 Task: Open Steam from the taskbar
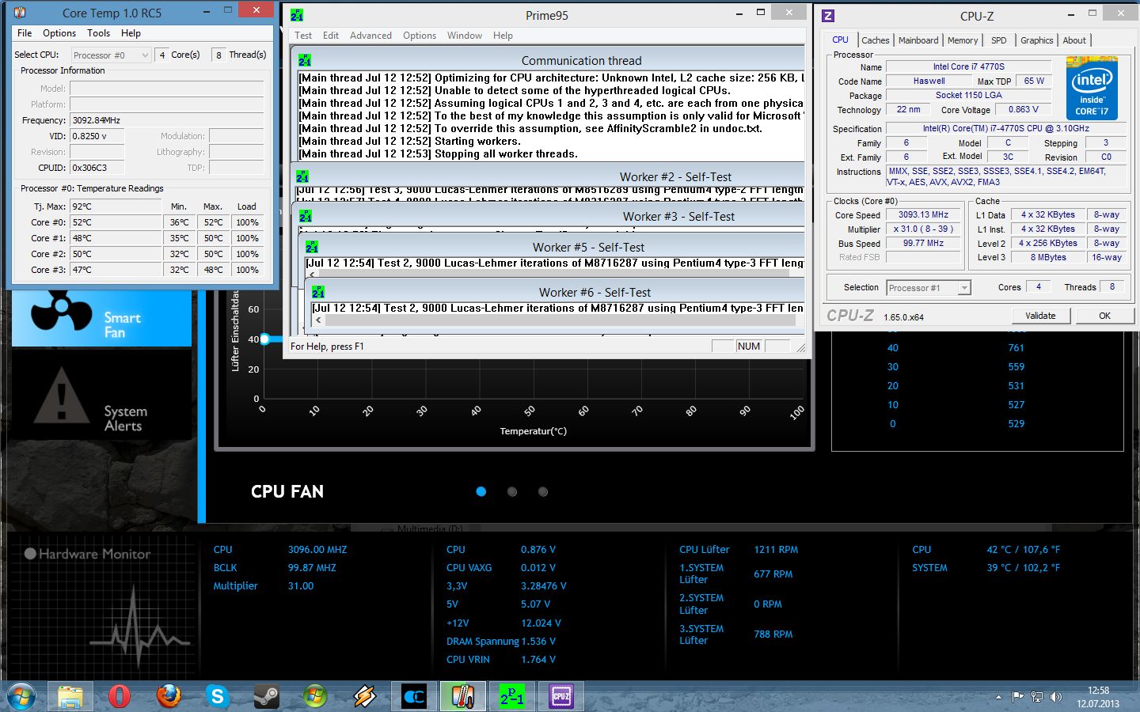(x=266, y=696)
